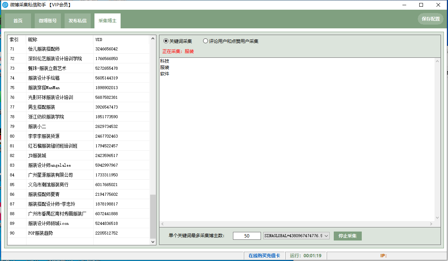The image size is (448, 261).
Task: Select row 80 李李李服装货源
Action: tap(44, 136)
